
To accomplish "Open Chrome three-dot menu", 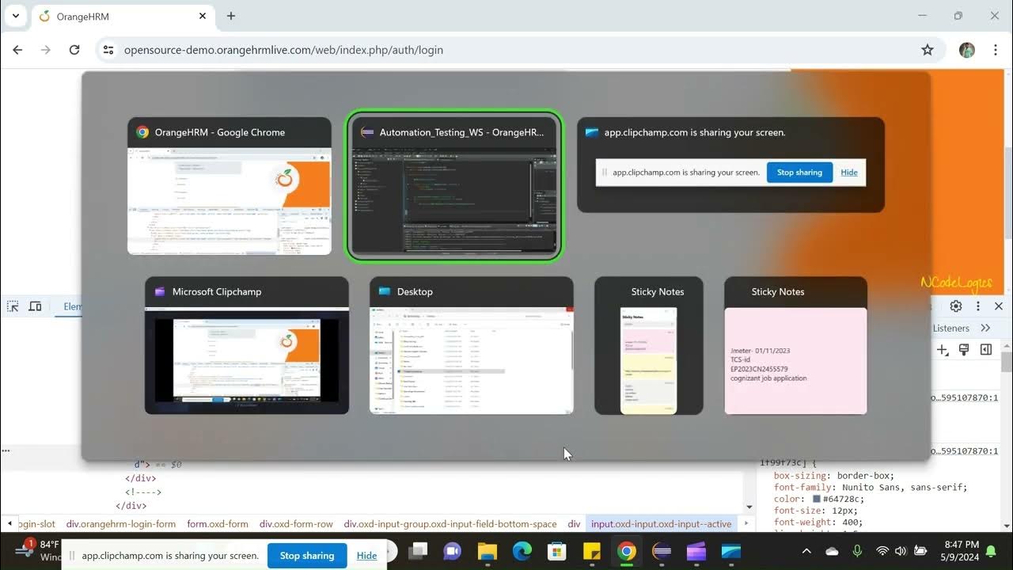I will (x=995, y=50).
